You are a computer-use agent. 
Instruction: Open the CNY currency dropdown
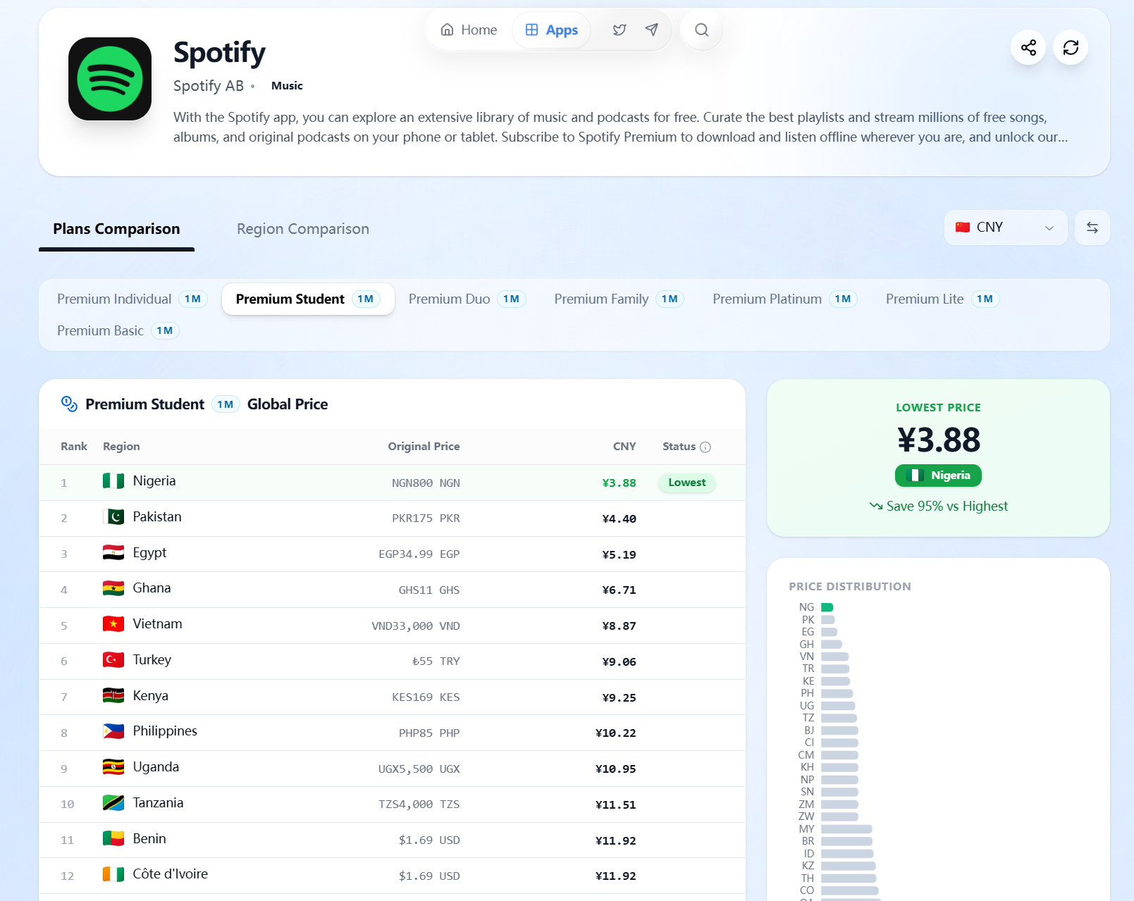tap(1006, 228)
